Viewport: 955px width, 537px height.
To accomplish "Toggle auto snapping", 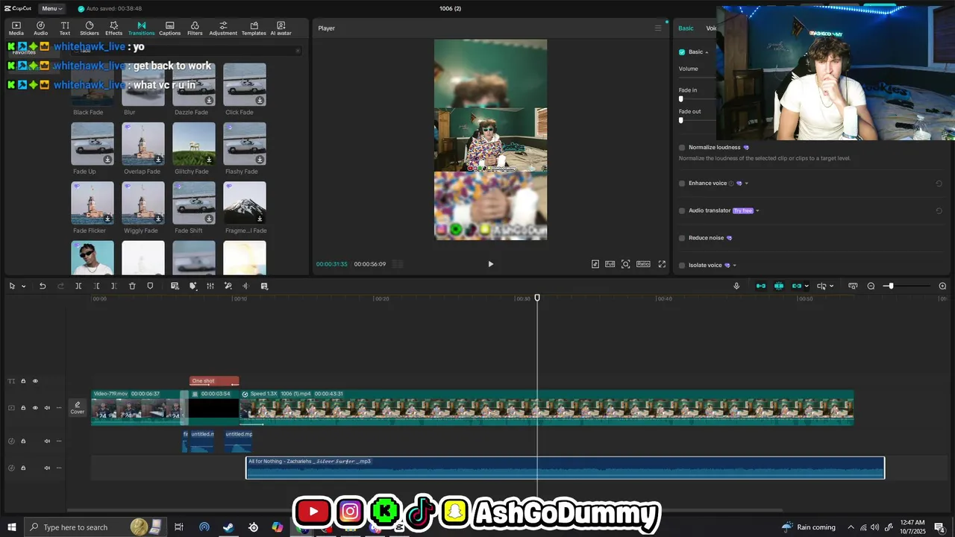I will pos(779,286).
